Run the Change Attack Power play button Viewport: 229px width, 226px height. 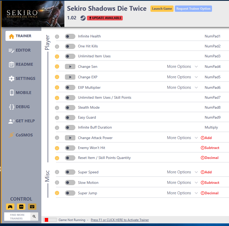click(70, 138)
